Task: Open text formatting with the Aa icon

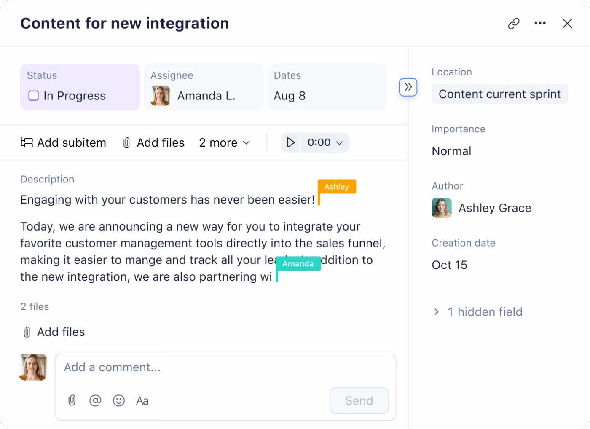Action: (142, 401)
